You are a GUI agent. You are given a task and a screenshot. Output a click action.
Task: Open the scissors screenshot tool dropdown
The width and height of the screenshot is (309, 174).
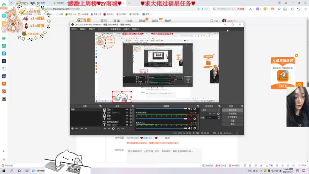[x=253, y=9]
